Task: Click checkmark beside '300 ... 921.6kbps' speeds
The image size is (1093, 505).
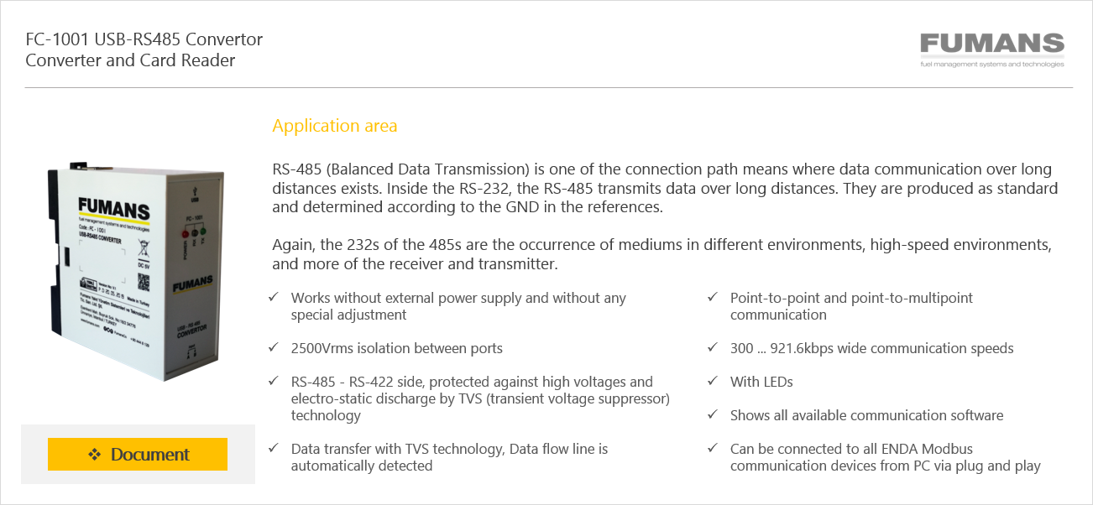Action: pyautogui.click(x=712, y=348)
